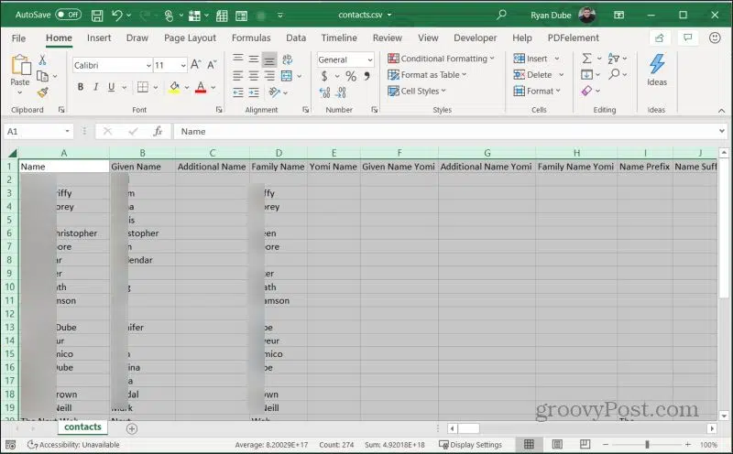
Task: Apply Percent Style format
Action: point(351,76)
